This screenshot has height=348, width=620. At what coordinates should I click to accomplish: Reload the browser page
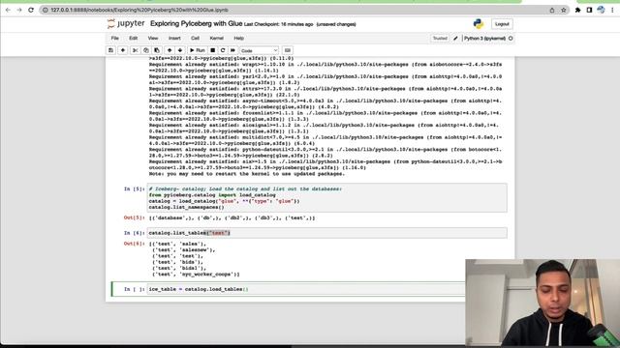pyautogui.click(x=31, y=10)
